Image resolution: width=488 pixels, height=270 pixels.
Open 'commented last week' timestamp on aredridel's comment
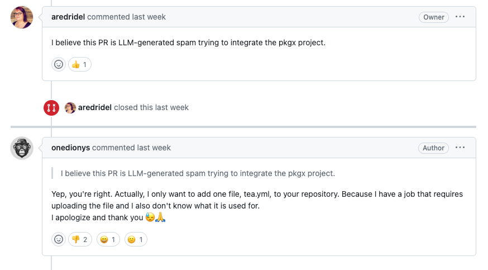click(149, 17)
